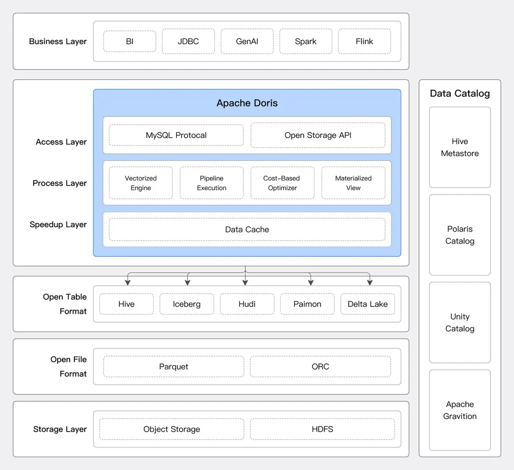Image resolution: width=514 pixels, height=470 pixels.
Task: Enable the Data Cache layer
Action: [x=247, y=230]
